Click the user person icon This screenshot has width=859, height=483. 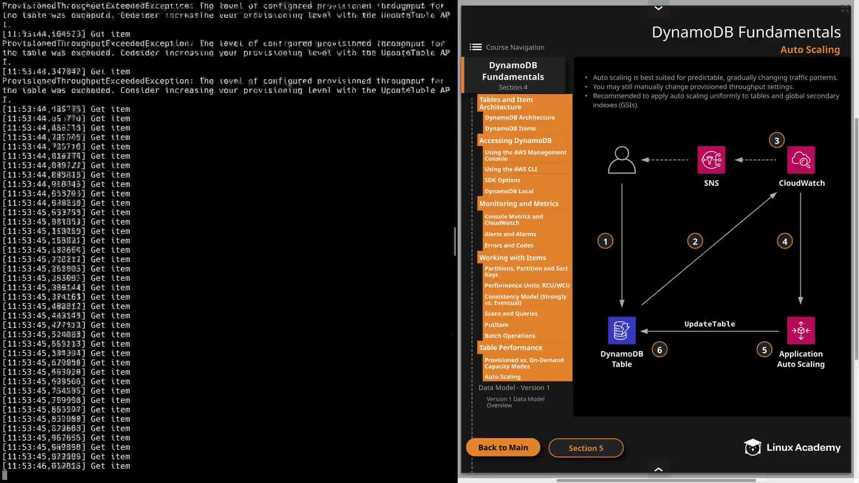coord(621,160)
